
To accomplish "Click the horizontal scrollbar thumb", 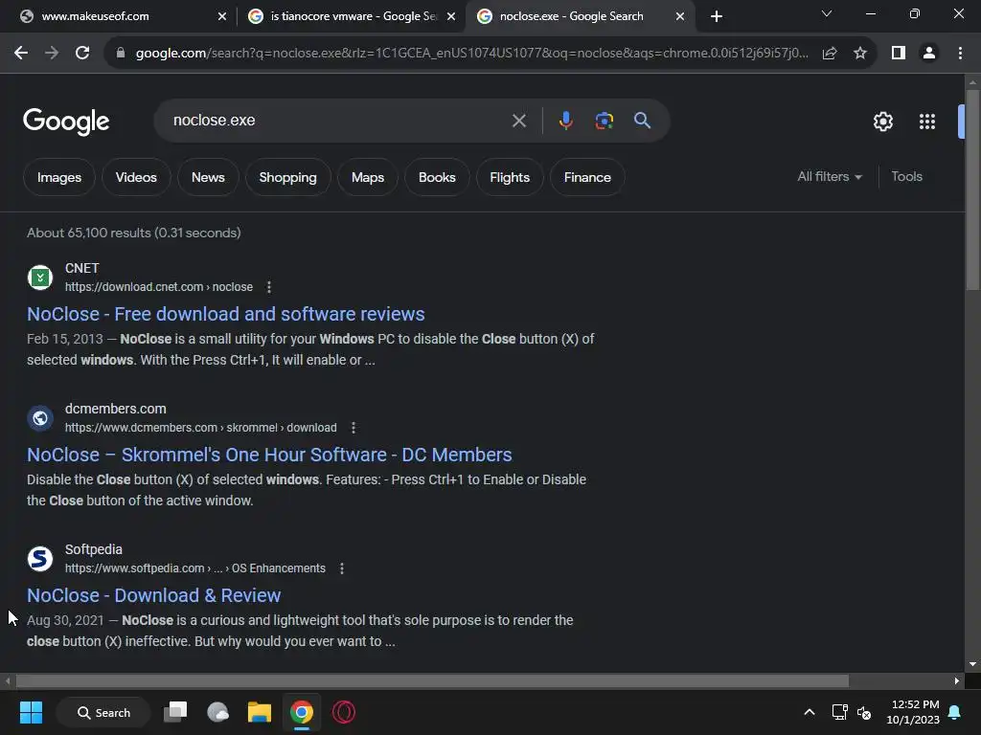I will pos(432,680).
